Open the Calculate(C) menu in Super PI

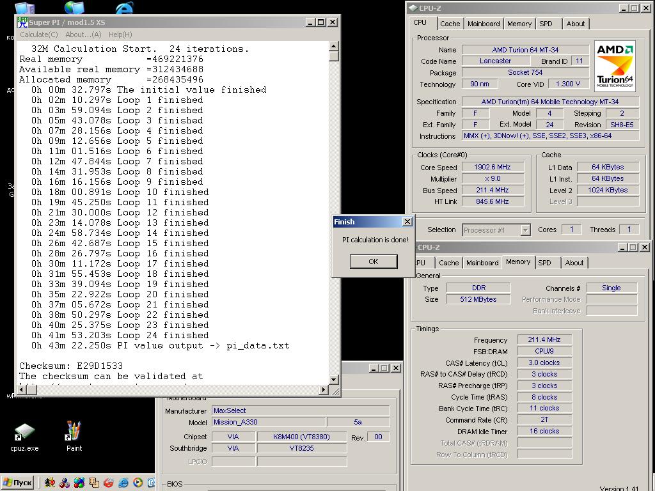point(39,35)
